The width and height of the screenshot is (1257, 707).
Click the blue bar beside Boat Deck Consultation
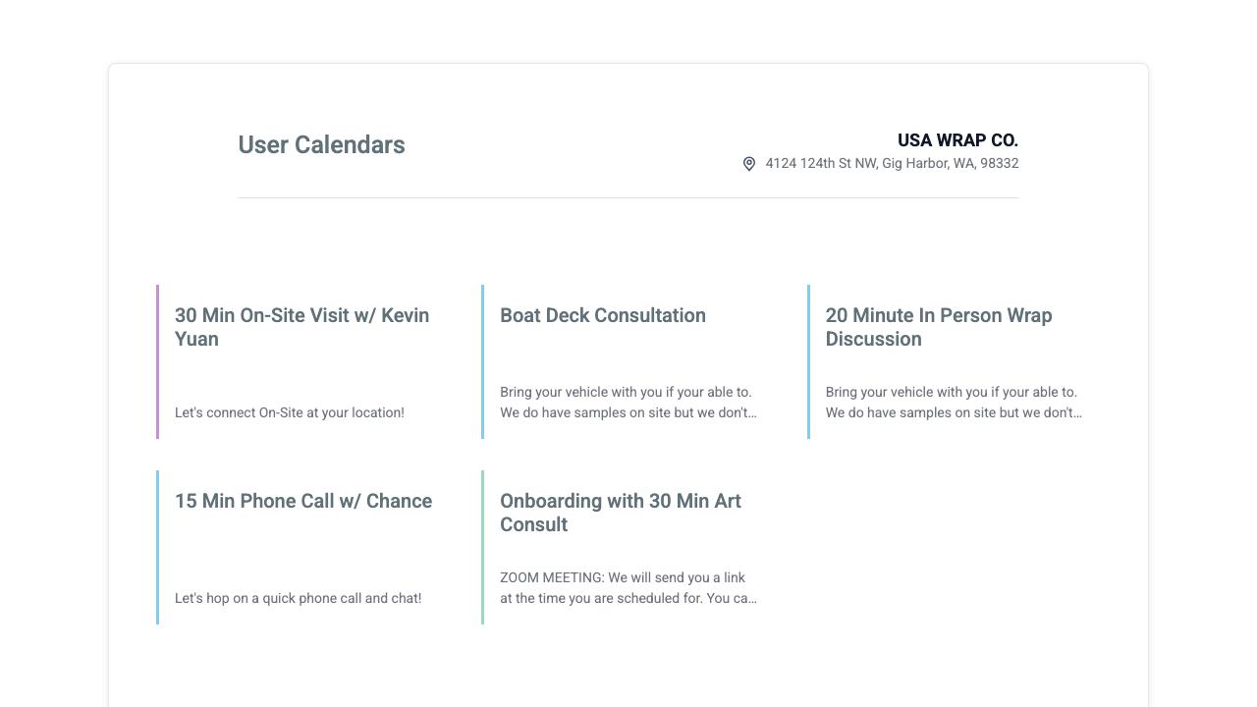[x=482, y=361]
